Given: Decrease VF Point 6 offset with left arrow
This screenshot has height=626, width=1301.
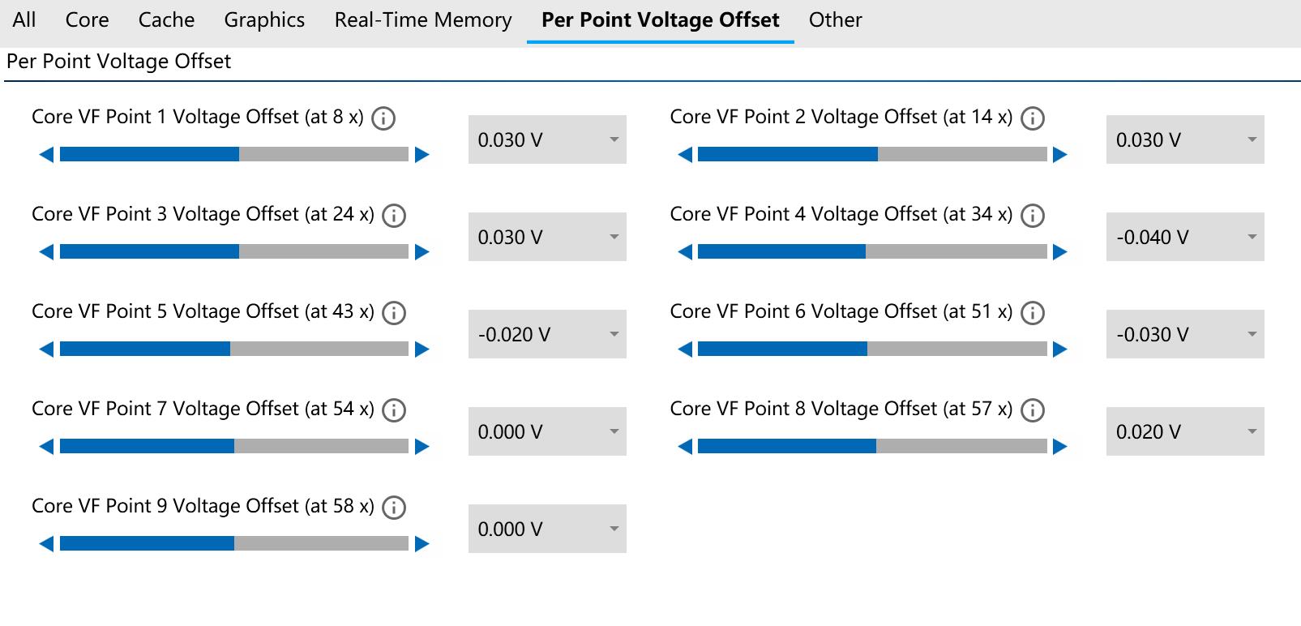Looking at the screenshot, I should 685,349.
